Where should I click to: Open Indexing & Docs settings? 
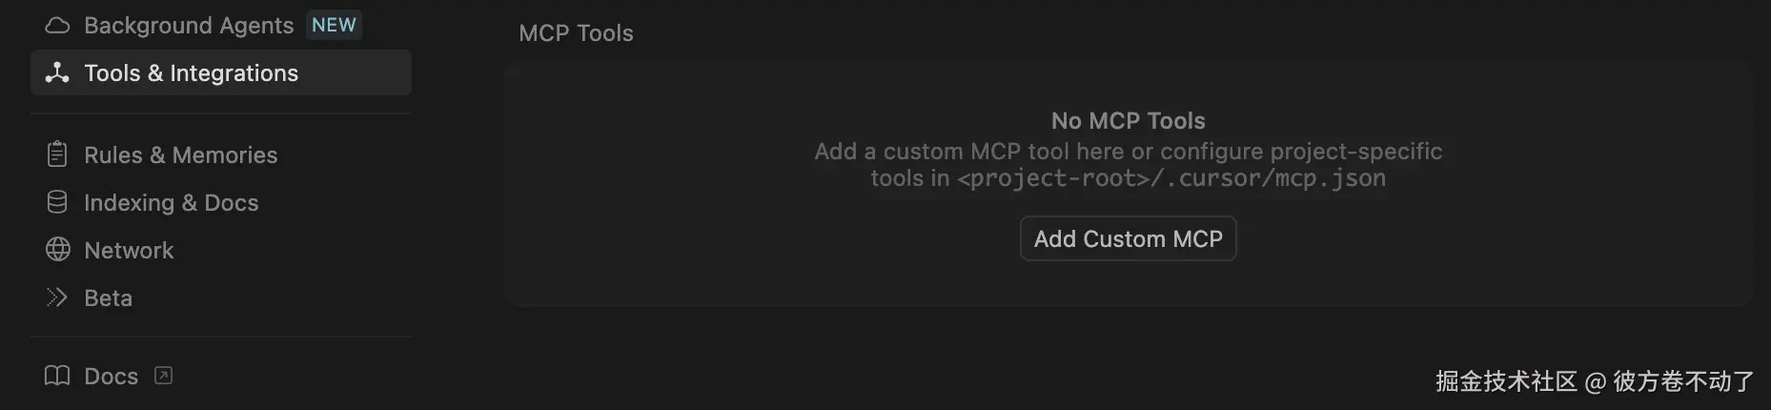171,203
